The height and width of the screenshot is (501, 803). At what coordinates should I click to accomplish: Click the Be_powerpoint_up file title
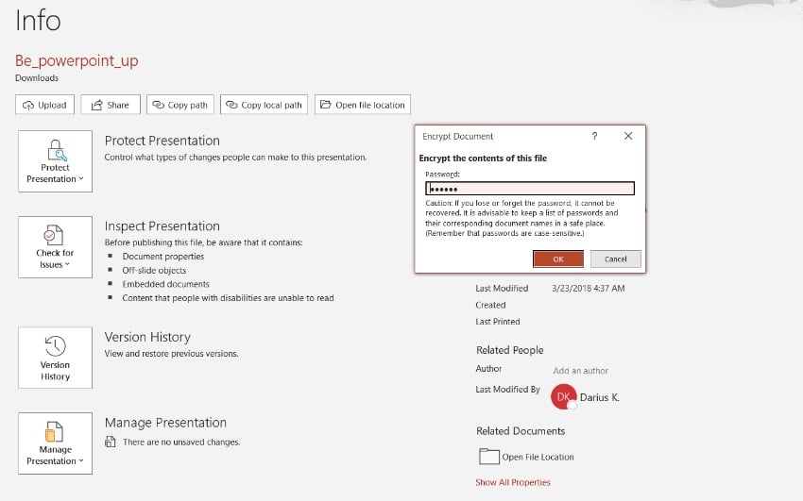coord(77,60)
